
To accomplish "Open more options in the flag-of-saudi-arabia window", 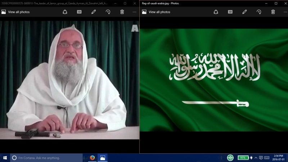I will point(285,12).
